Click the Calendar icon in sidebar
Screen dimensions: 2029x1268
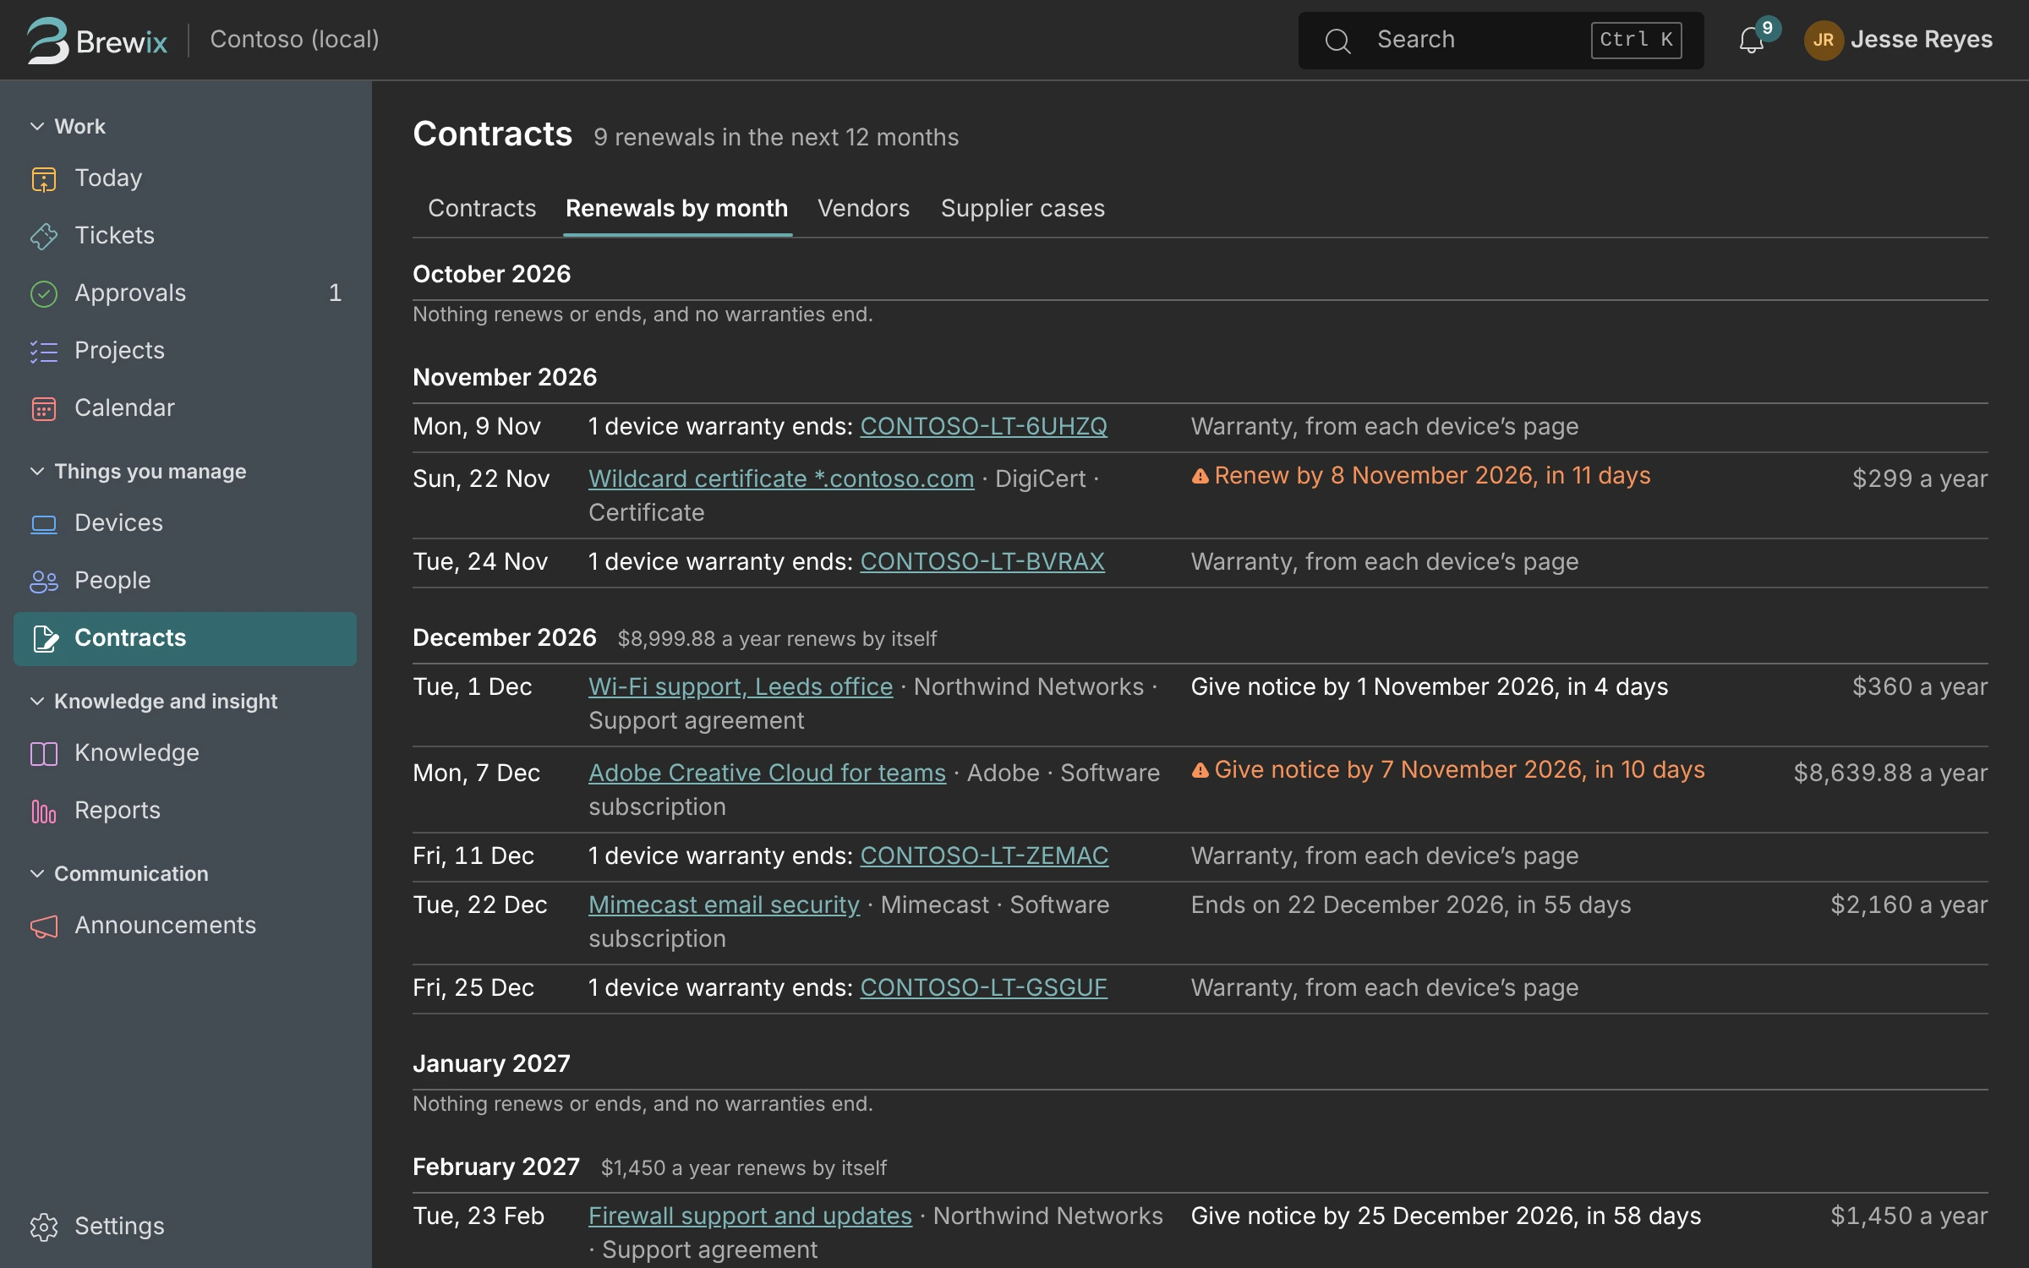(44, 408)
